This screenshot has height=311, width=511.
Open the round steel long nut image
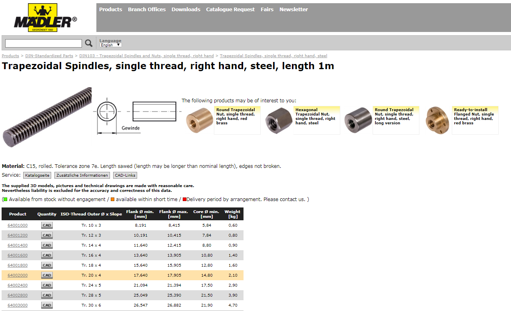pos(358,120)
